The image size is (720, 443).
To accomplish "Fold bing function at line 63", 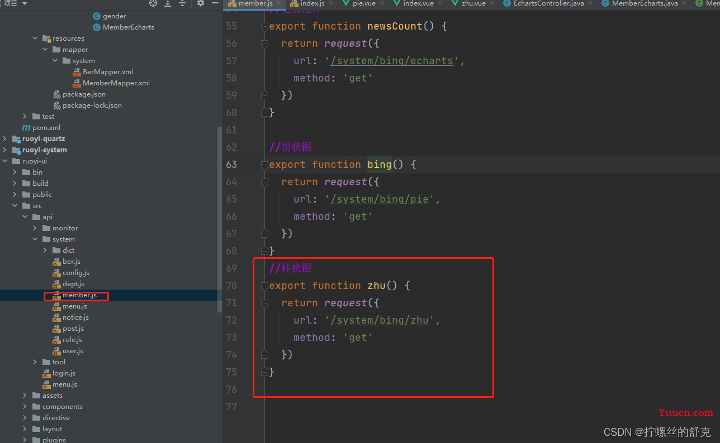I will pos(265,165).
